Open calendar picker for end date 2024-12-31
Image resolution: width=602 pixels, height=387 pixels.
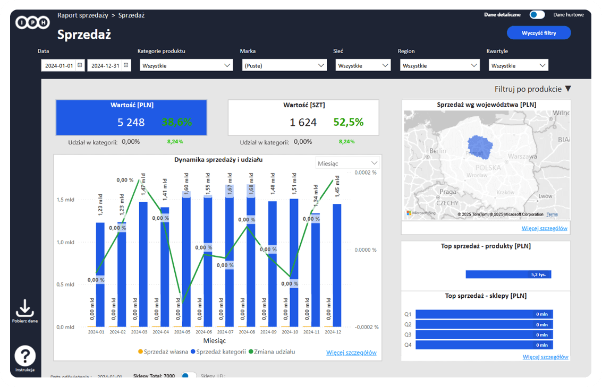coord(126,65)
